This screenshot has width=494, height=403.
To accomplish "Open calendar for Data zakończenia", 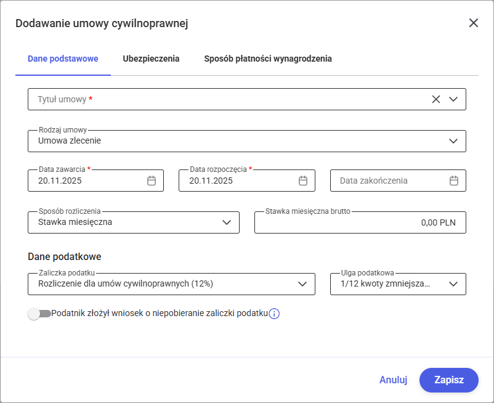I will tap(454, 181).
